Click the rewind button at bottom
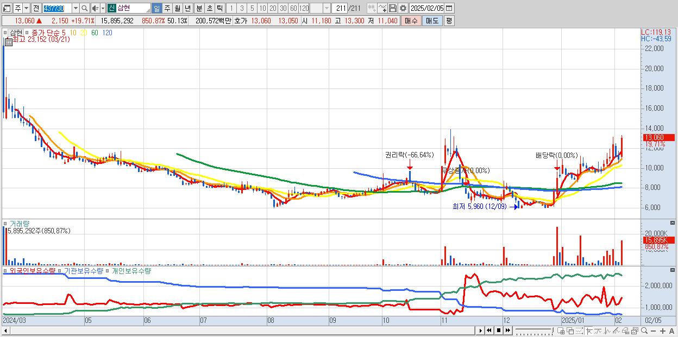 click(x=489, y=330)
